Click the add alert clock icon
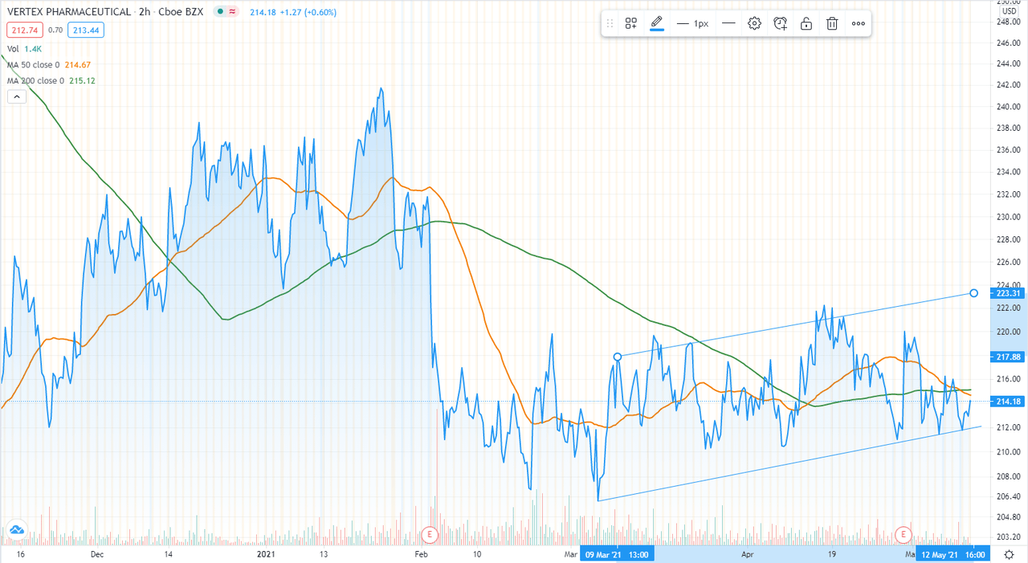 click(x=780, y=23)
